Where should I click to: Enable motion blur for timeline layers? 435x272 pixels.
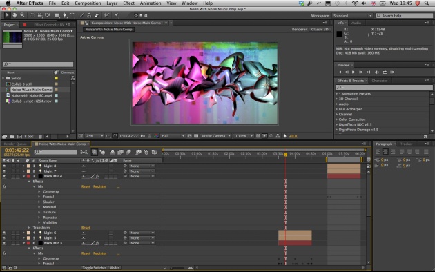tap(128, 152)
